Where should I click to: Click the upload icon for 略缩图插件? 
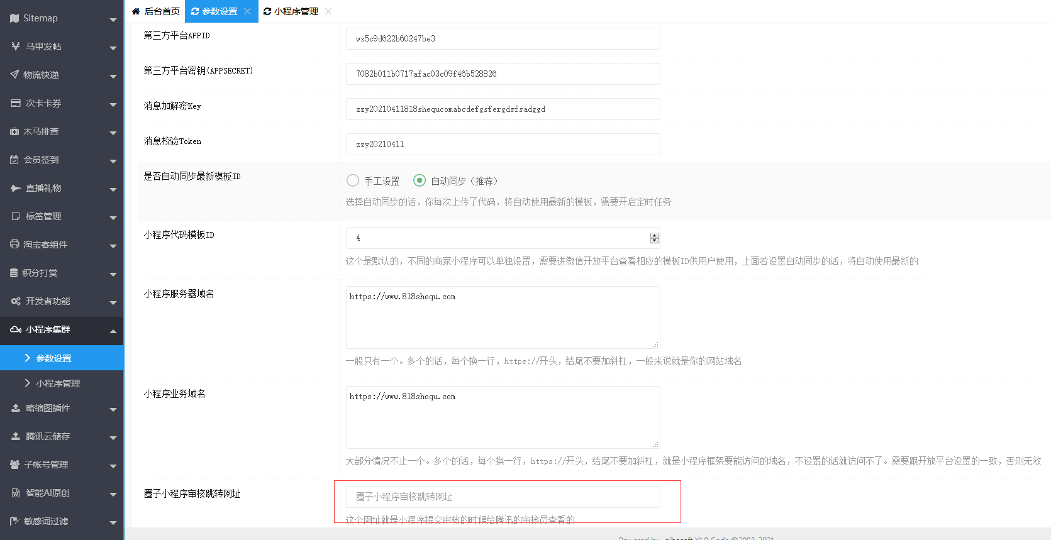(16, 408)
